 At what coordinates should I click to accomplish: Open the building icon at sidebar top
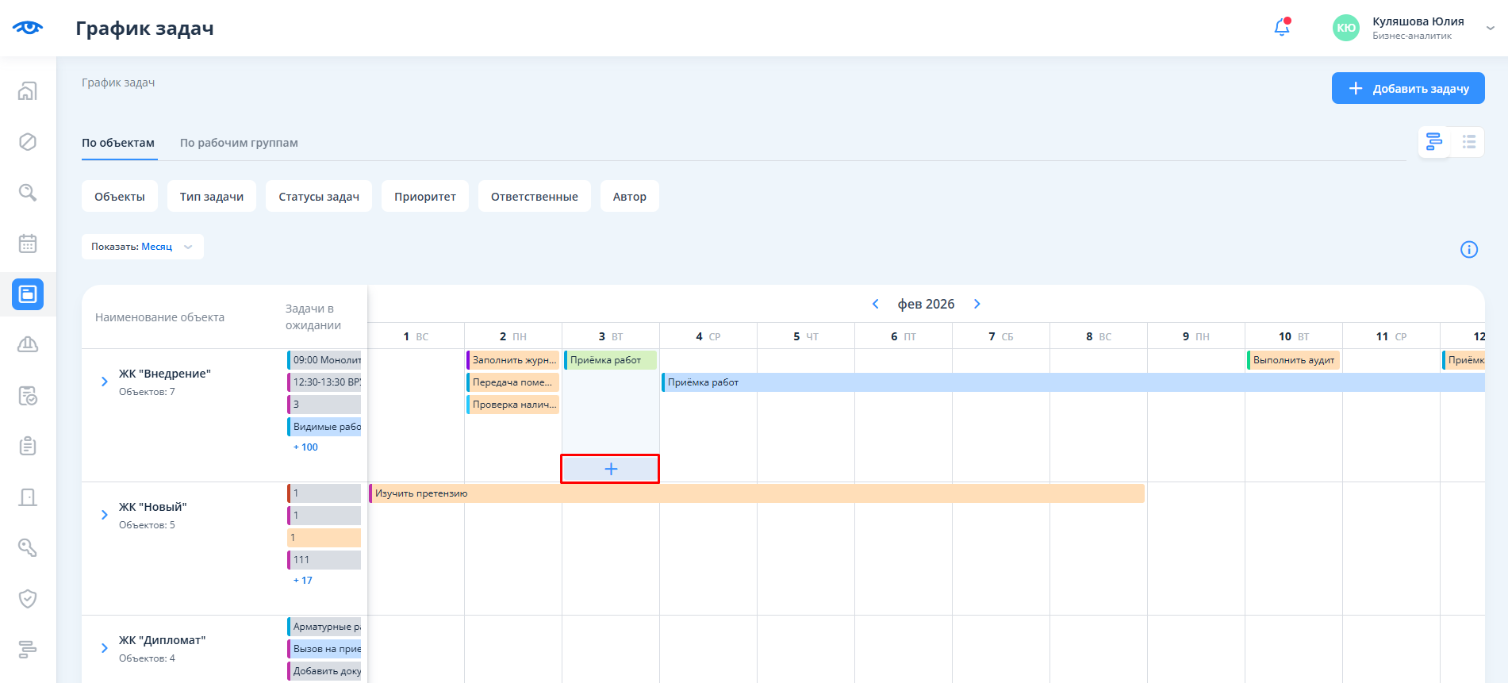tap(28, 91)
